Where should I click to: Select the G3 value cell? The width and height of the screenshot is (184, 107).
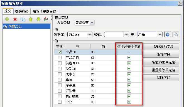point(103,80)
